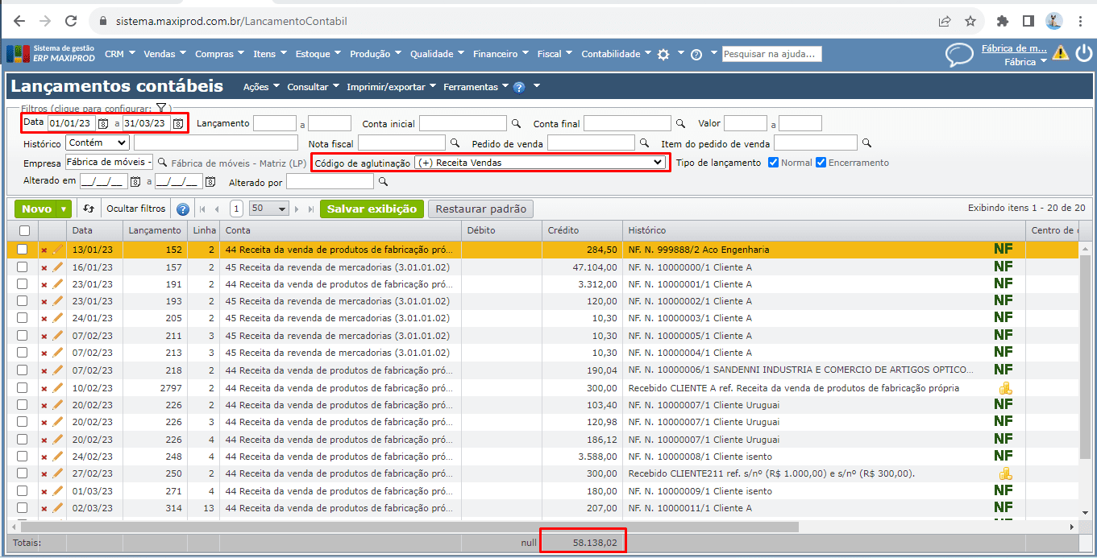Click the horizontal scrollbar under the table
This screenshot has width=1097, height=558.
click(403, 527)
